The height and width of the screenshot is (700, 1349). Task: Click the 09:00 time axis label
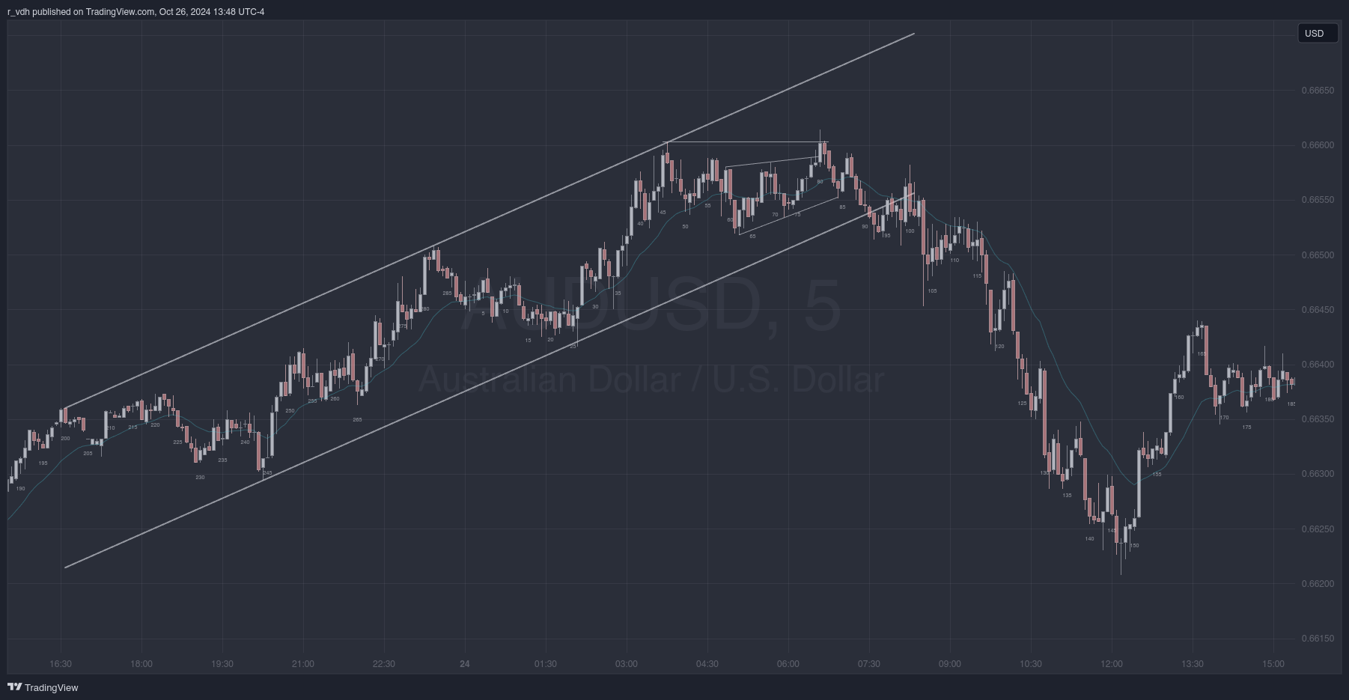(950, 664)
